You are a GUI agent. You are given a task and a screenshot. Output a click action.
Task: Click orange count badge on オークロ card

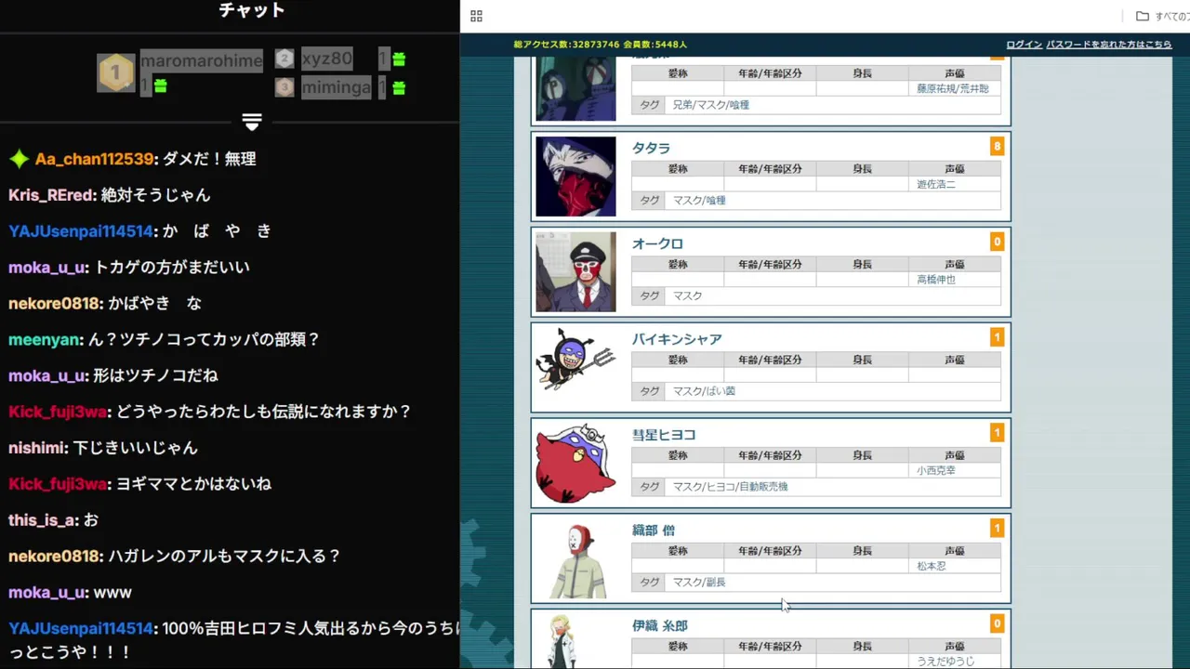click(997, 243)
